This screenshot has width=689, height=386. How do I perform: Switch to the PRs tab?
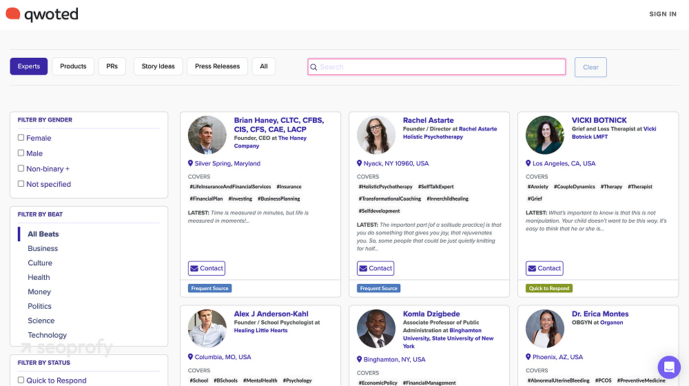point(112,66)
